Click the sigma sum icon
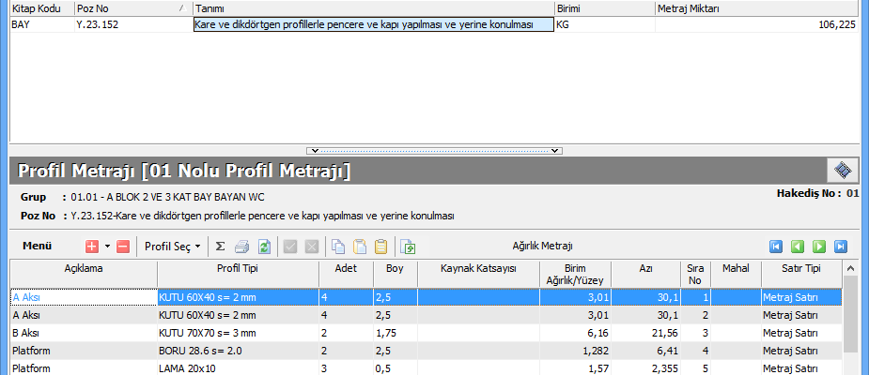Screen dimensions: 869x375 pos(220,247)
